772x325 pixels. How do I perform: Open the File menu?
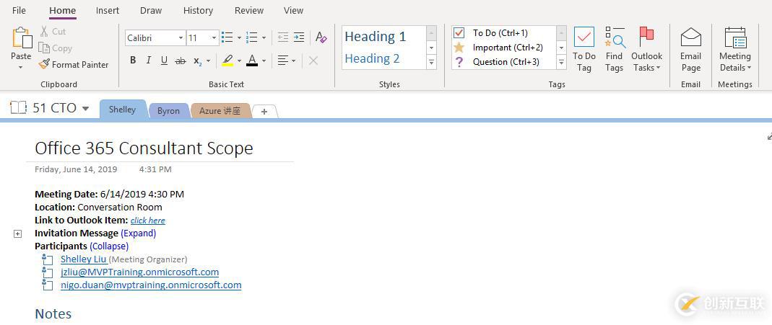19,10
